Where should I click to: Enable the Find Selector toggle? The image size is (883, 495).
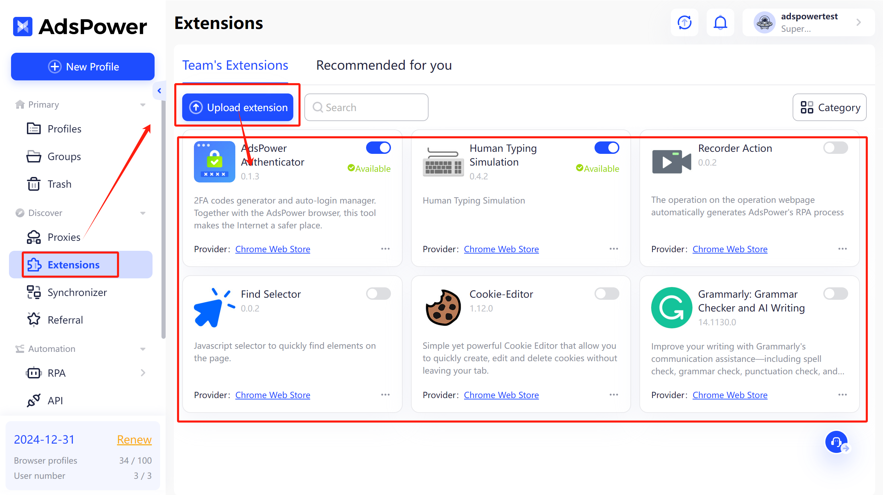coord(378,294)
